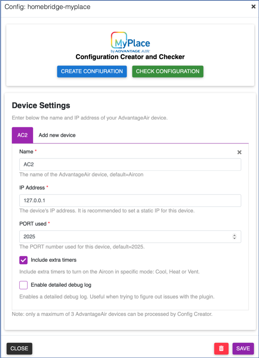Click the CLOSE button
The image size is (259, 358).
[19, 348]
